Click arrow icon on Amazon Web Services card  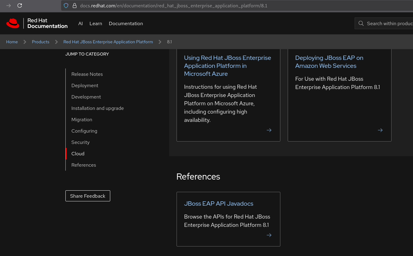(380, 130)
